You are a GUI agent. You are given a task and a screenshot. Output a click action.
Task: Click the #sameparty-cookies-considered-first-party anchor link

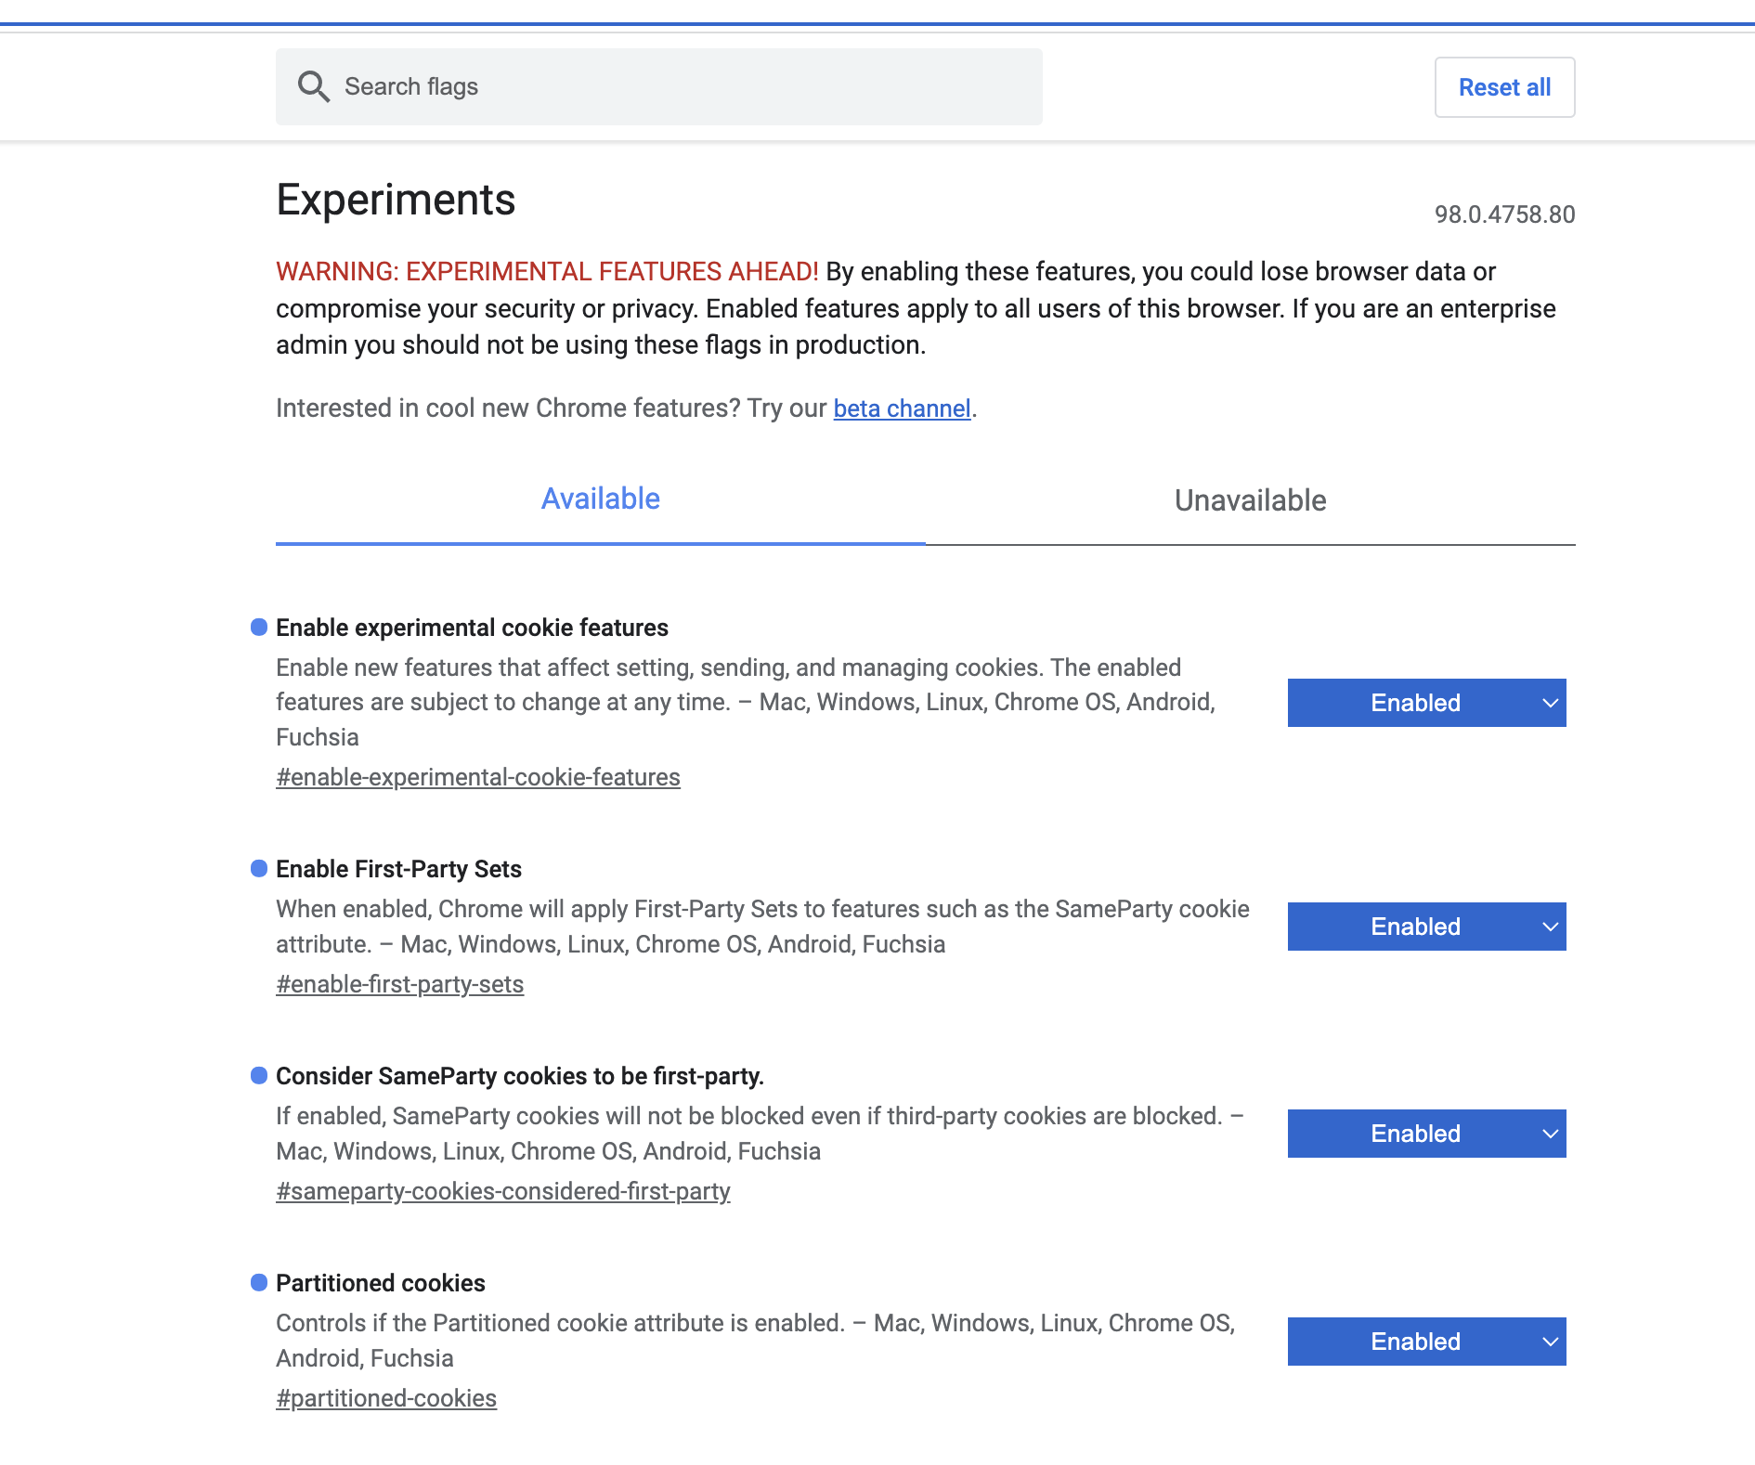pyautogui.click(x=503, y=1191)
